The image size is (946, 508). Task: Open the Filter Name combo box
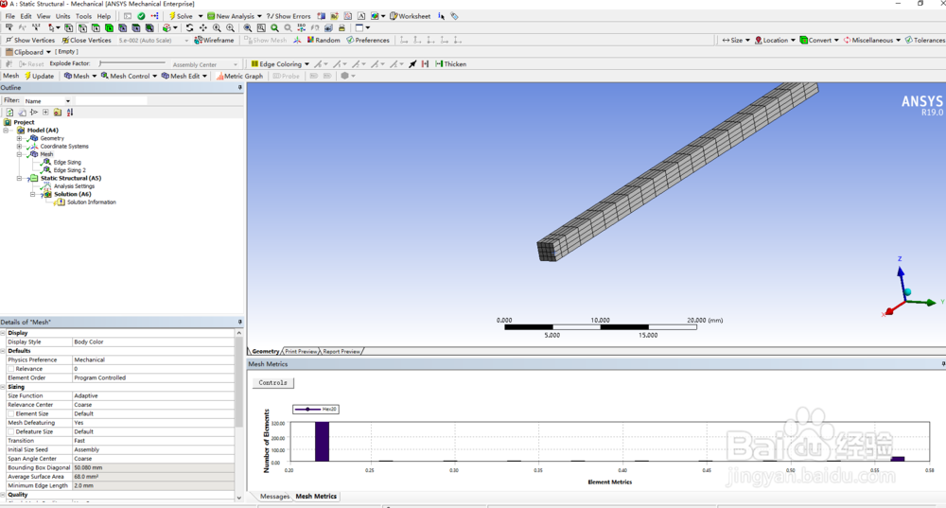47,101
